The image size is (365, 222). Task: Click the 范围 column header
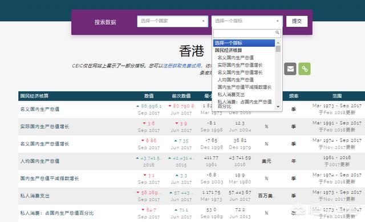pyautogui.click(x=337, y=96)
